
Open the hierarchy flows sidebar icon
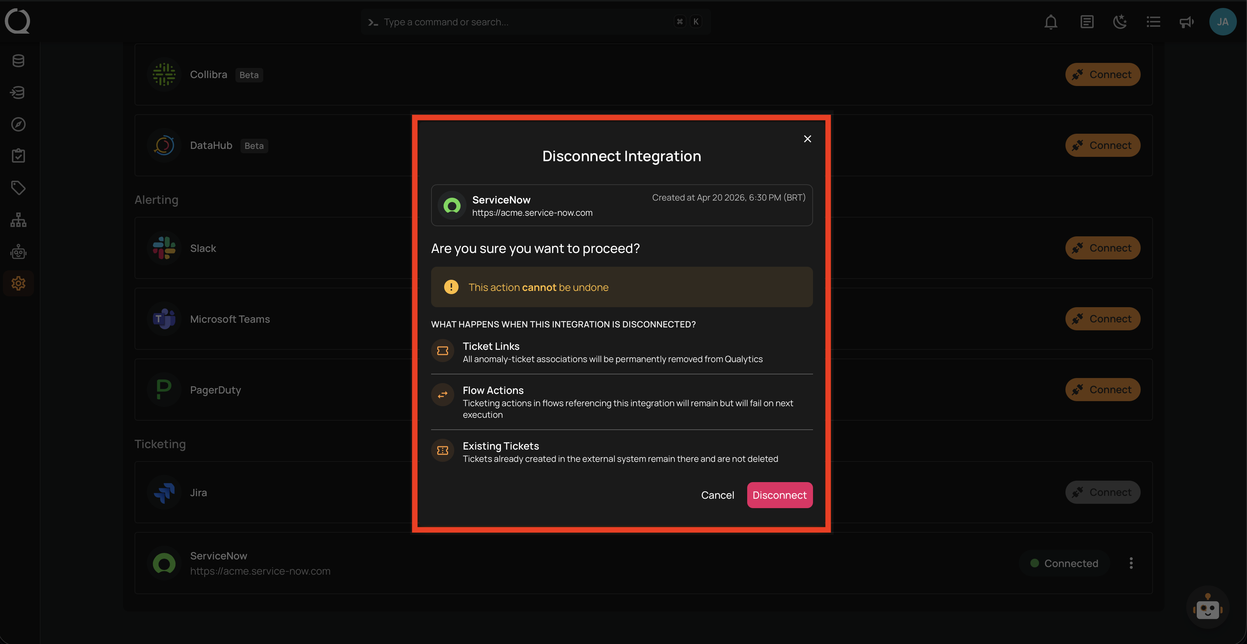click(x=18, y=220)
